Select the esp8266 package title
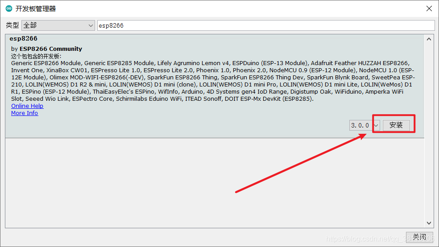Viewport: 439px width, 247px height. pyautogui.click(x=24, y=39)
